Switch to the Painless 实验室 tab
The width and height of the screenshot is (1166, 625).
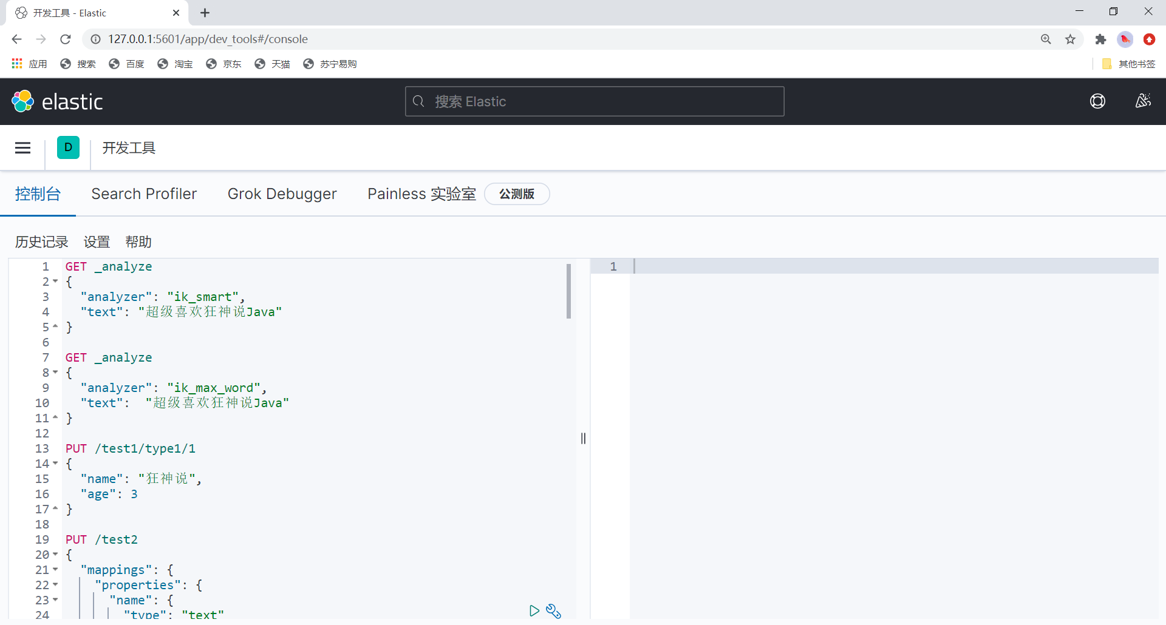point(421,194)
